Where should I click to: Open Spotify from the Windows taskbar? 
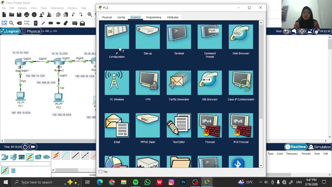[x=135, y=182]
